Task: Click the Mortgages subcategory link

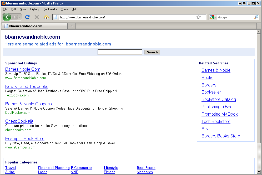Action: click(x=145, y=172)
